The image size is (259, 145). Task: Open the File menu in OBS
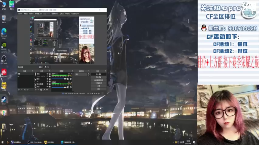point(20,14)
